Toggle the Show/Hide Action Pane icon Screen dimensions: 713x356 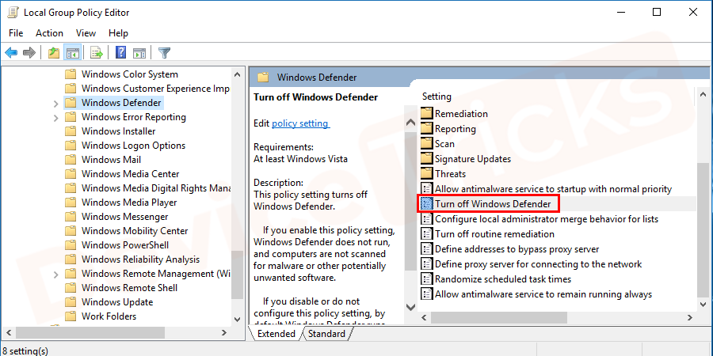tap(139, 53)
